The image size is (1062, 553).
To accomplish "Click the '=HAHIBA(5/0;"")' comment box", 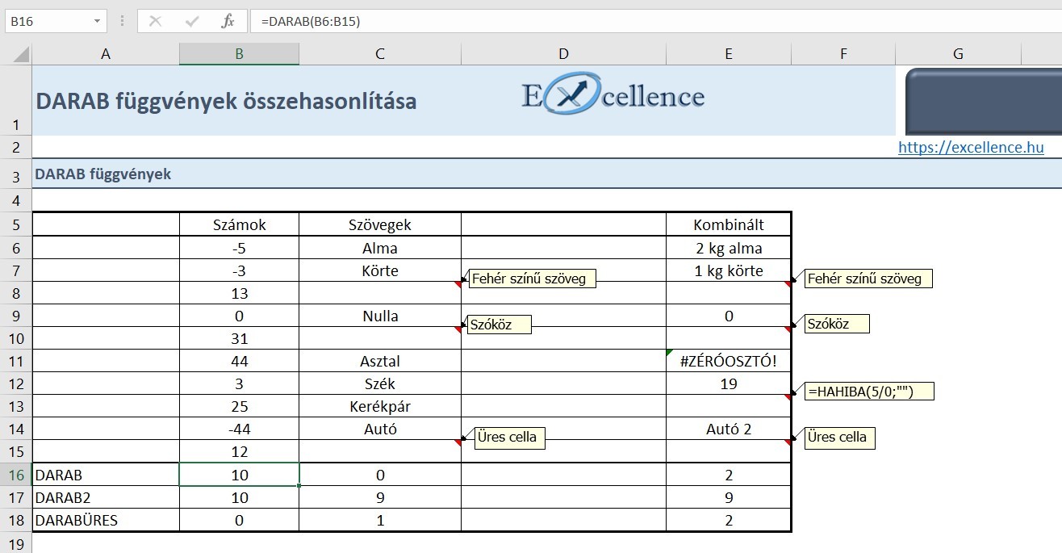I will point(869,392).
